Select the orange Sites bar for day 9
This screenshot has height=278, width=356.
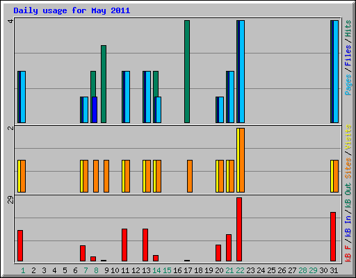click(106, 176)
